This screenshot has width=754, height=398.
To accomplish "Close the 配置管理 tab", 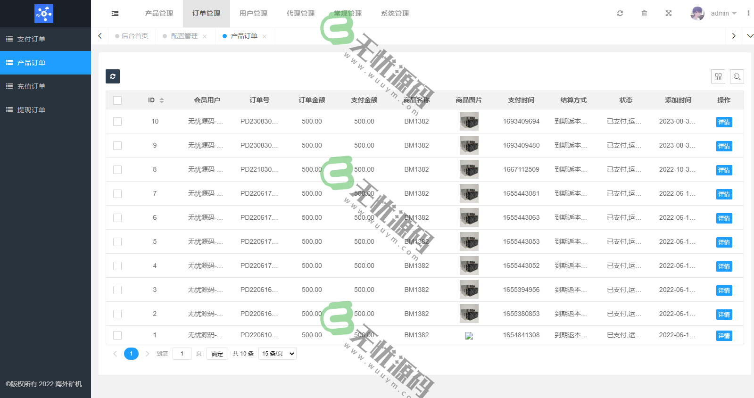I will pos(205,36).
